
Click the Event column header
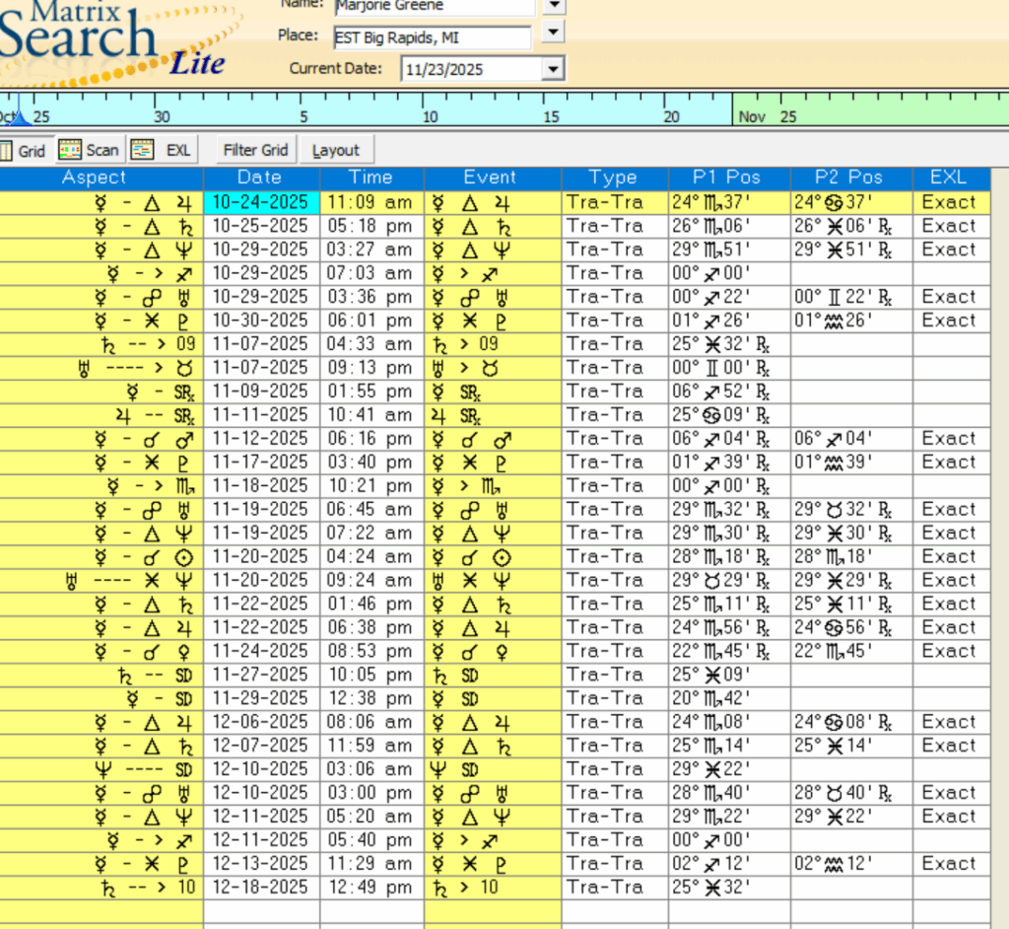490,179
